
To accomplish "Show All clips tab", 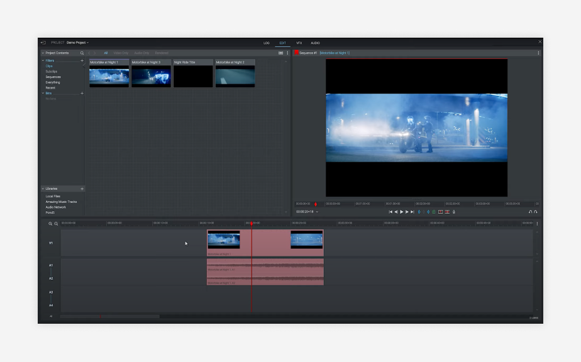I will [106, 53].
